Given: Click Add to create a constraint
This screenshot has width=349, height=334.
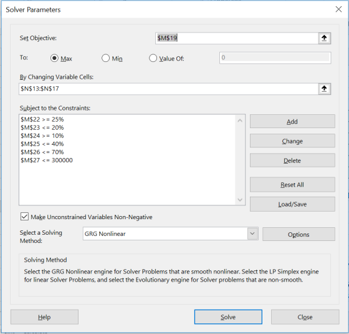Looking at the screenshot, I should 292,122.
